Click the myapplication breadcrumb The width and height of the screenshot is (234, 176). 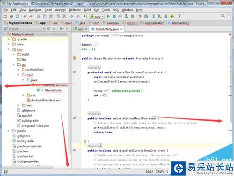tap(153, 23)
